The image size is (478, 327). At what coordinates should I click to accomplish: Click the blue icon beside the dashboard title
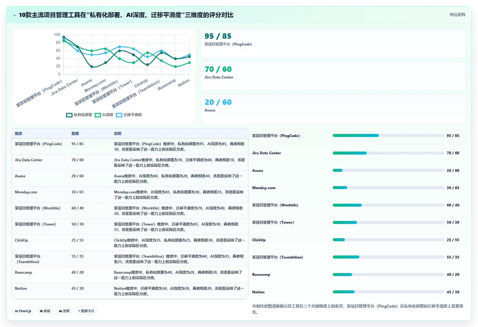[14, 15]
